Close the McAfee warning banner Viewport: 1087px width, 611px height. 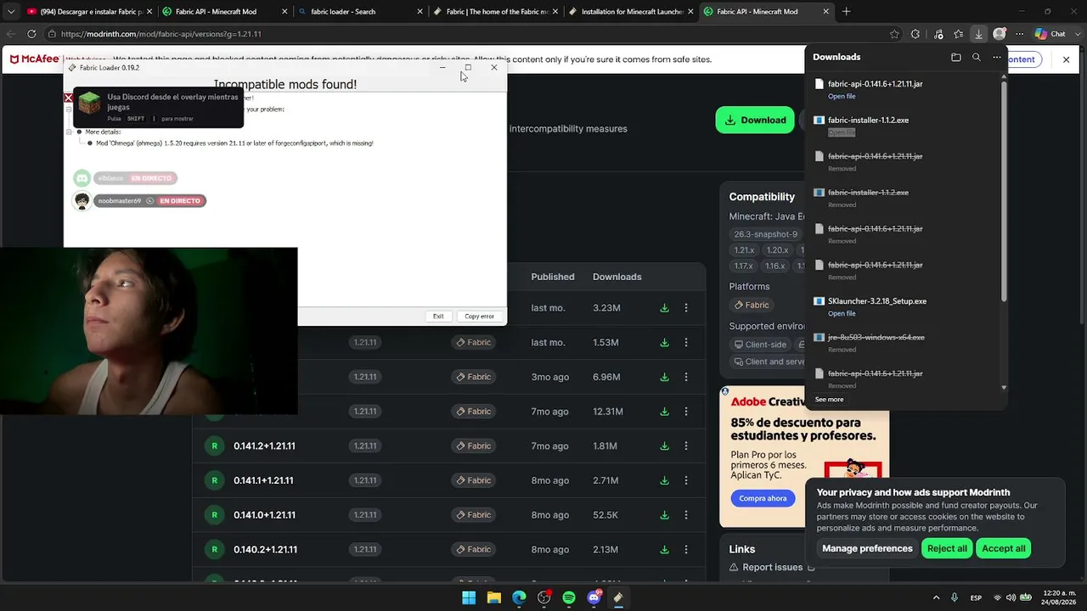click(x=1066, y=59)
